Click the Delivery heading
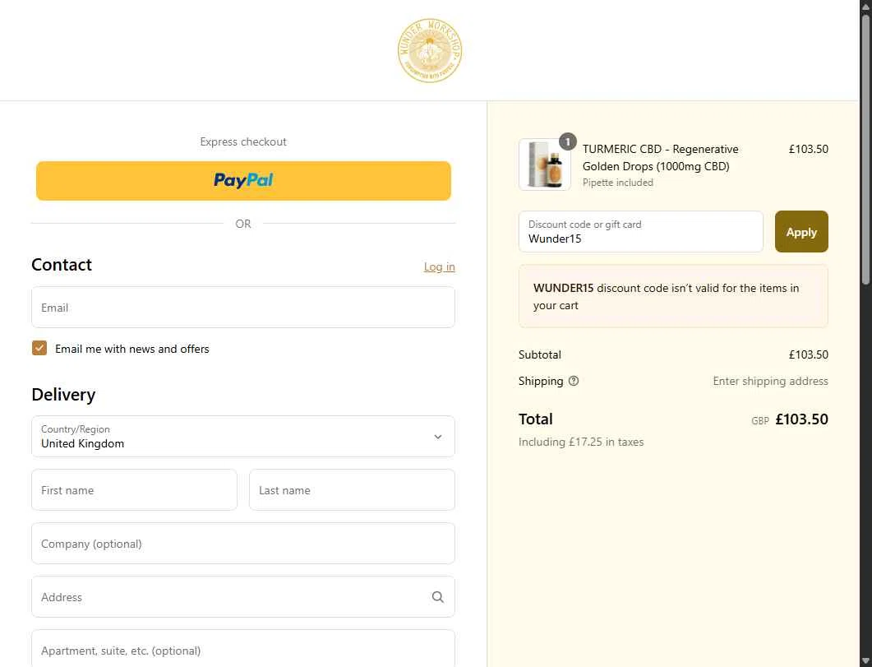The image size is (872, 667). (63, 395)
